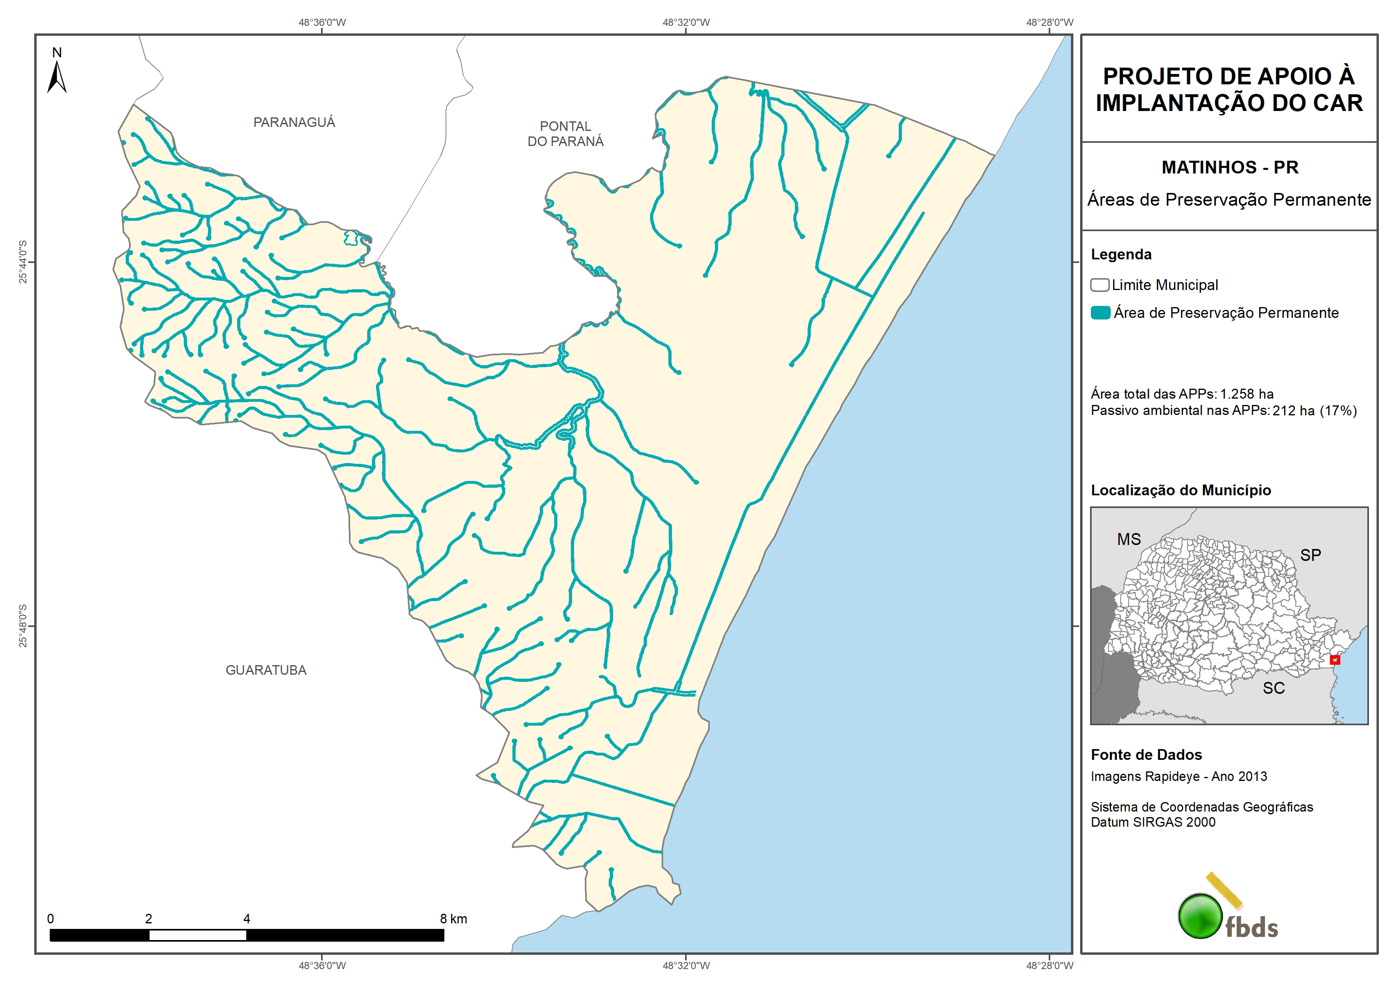
Task: Click the teal Área de Preservação swatch
Action: tap(1100, 313)
